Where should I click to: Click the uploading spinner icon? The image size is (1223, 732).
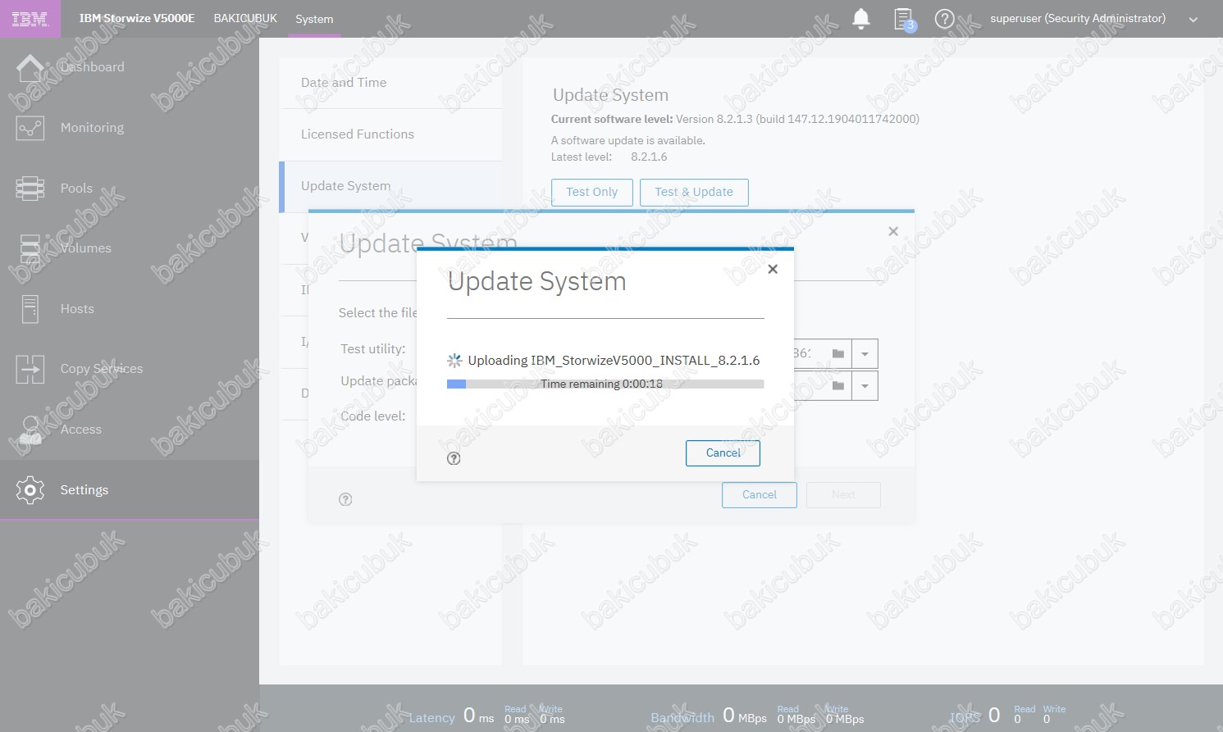(454, 360)
